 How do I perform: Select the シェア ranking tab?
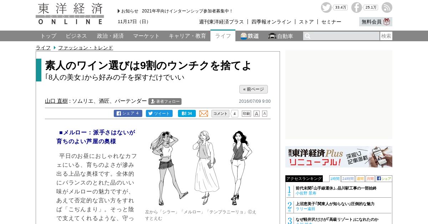point(384,178)
